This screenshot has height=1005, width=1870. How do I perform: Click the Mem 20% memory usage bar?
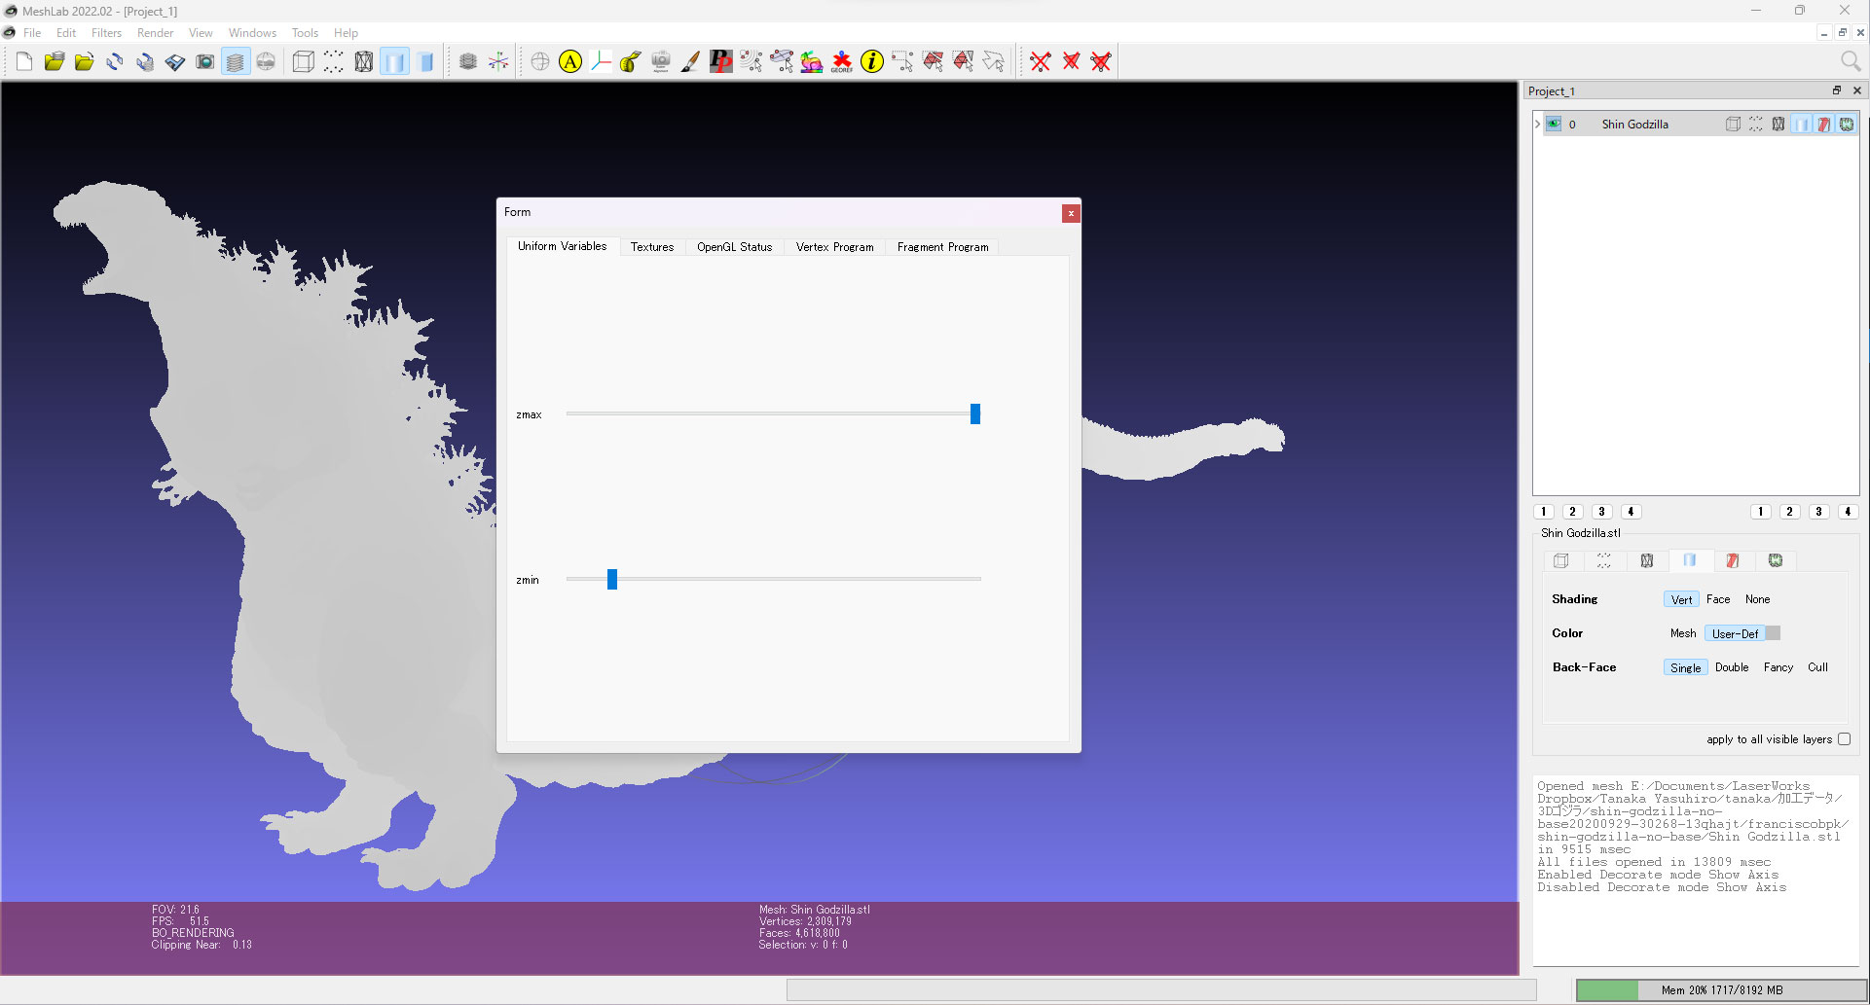point(1721,990)
